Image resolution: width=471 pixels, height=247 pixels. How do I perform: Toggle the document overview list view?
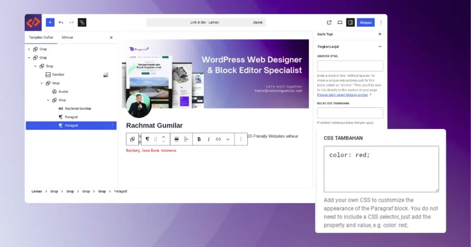coord(82,22)
